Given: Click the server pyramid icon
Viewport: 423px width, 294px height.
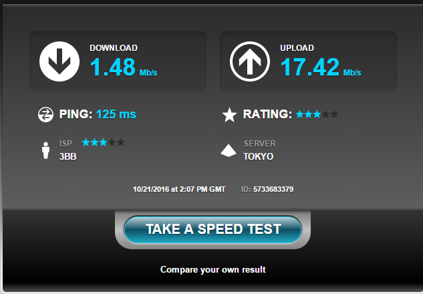Looking at the screenshot, I should click(x=229, y=150).
